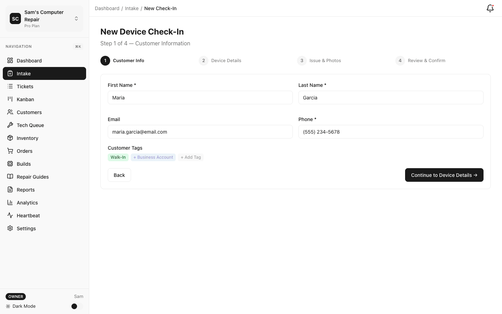Select the Inventory box icon

pos(10,138)
